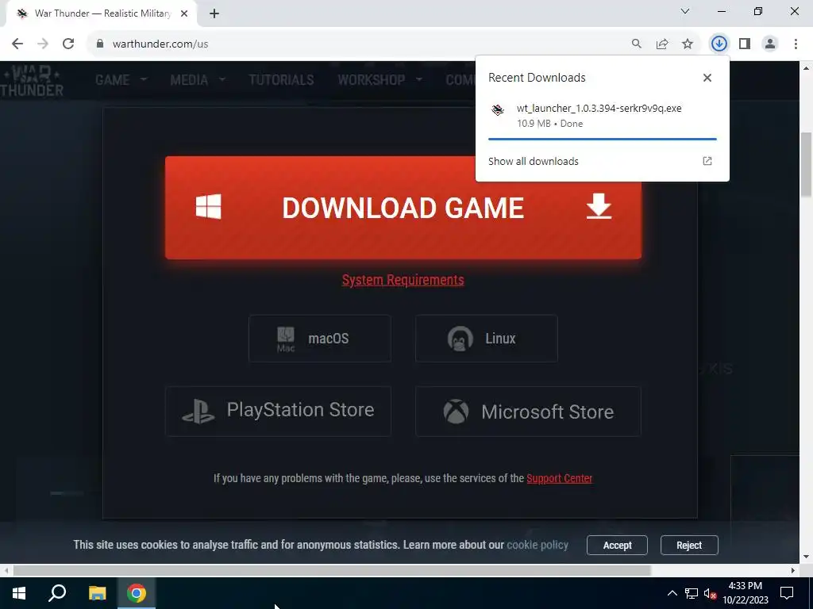Open the System Requirements link
813x609 pixels.
[x=403, y=280]
